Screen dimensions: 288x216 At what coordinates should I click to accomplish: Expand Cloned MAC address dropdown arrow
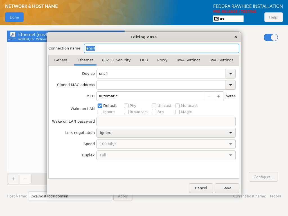click(x=231, y=85)
